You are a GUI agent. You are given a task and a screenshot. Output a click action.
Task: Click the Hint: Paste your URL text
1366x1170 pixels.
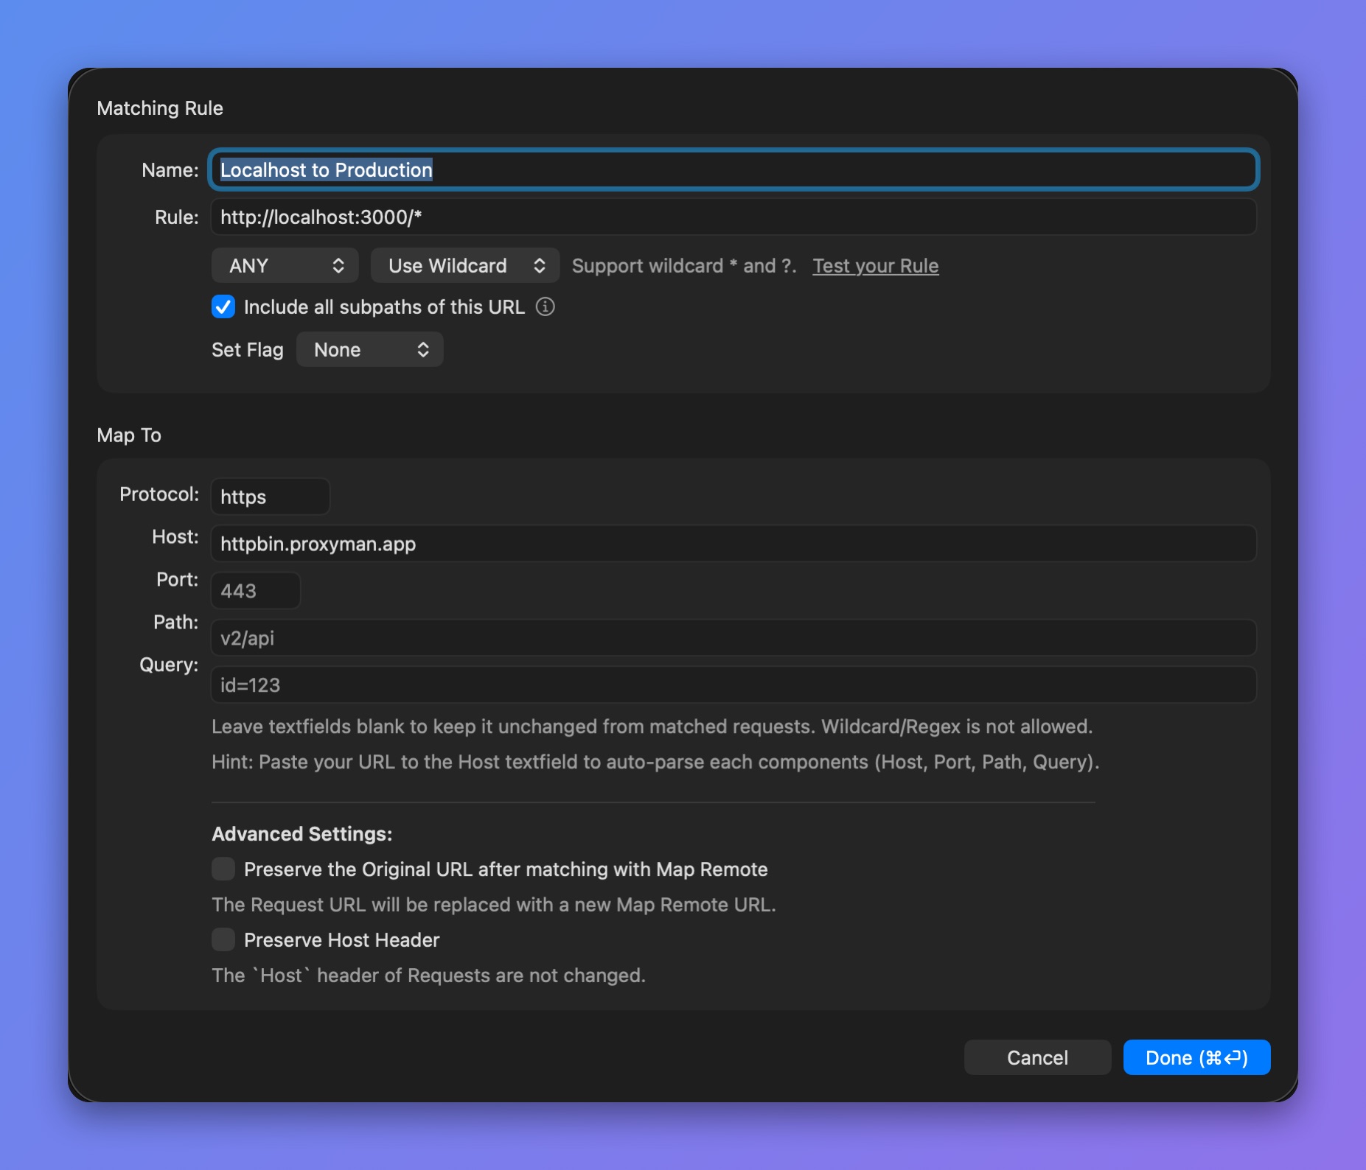pos(655,762)
